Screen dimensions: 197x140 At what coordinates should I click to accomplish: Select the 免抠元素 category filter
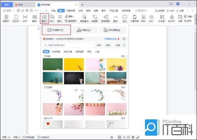[x=68, y=51]
